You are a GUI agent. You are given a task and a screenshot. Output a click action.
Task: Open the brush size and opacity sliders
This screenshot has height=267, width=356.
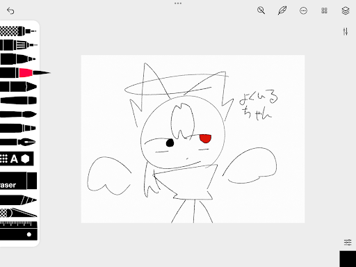(346, 31)
